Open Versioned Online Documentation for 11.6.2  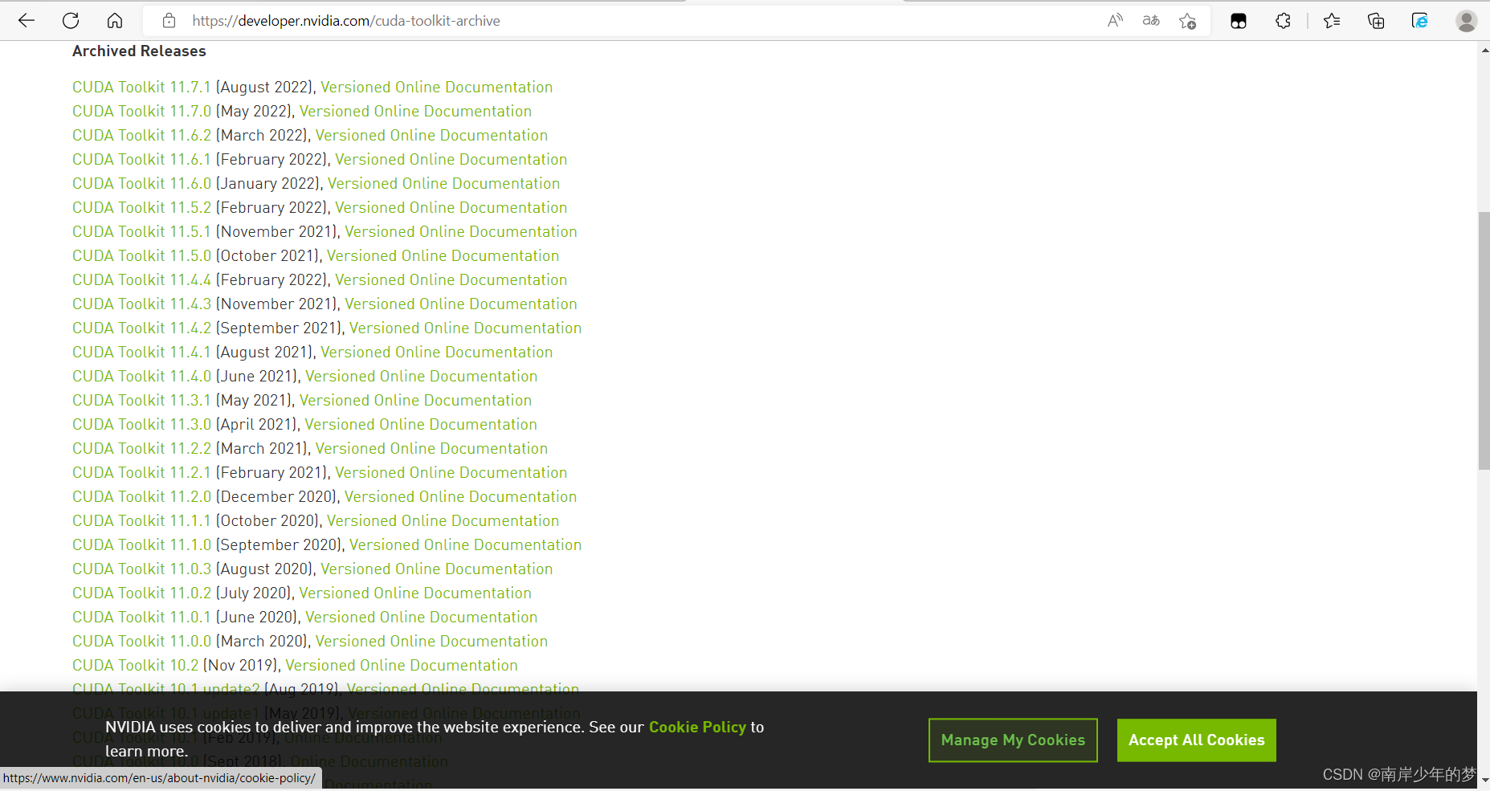click(x=431, y=135)
